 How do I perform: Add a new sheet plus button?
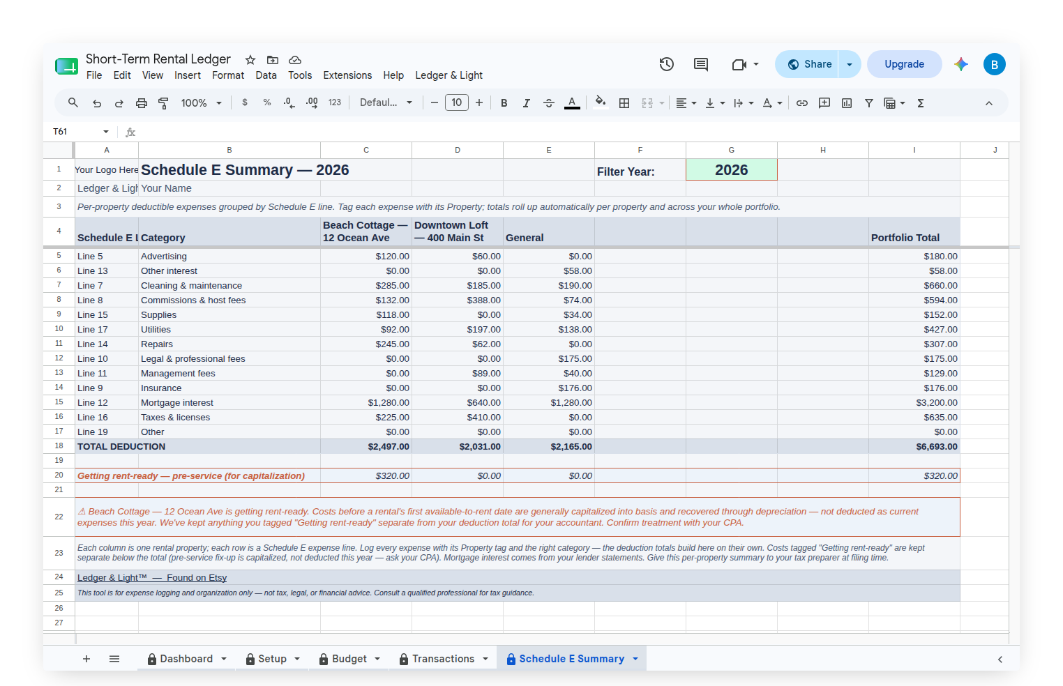click(x=86, y=659)
